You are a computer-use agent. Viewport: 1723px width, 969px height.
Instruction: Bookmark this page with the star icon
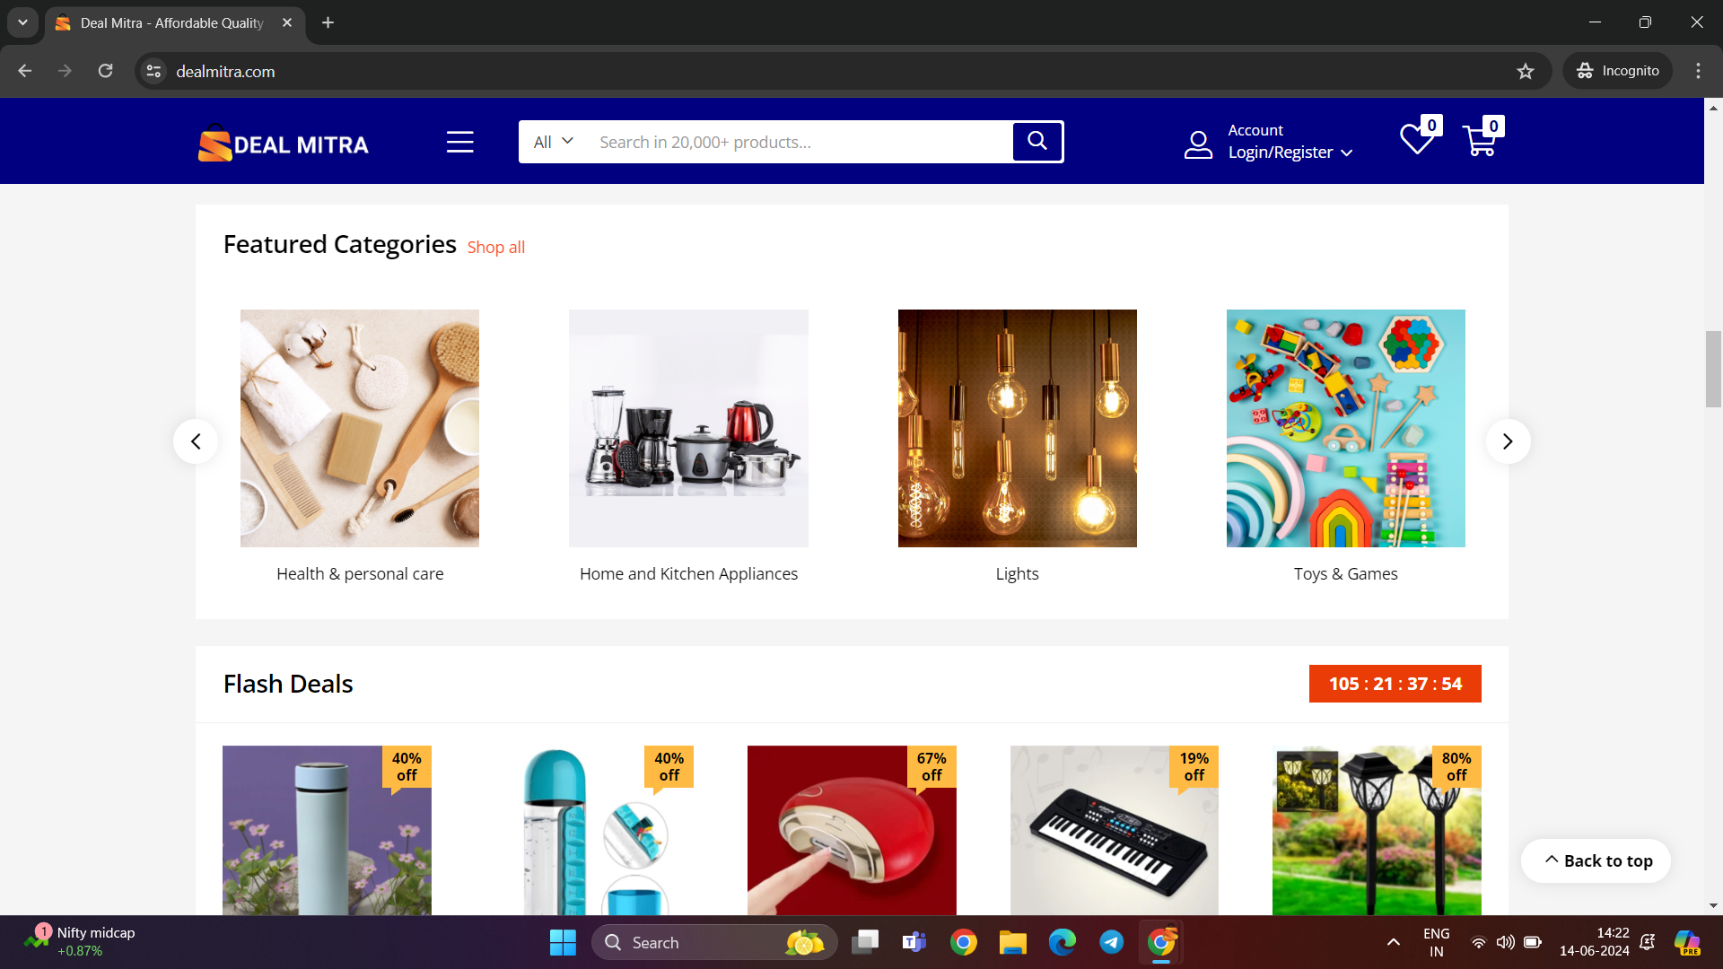[1526, 71]
